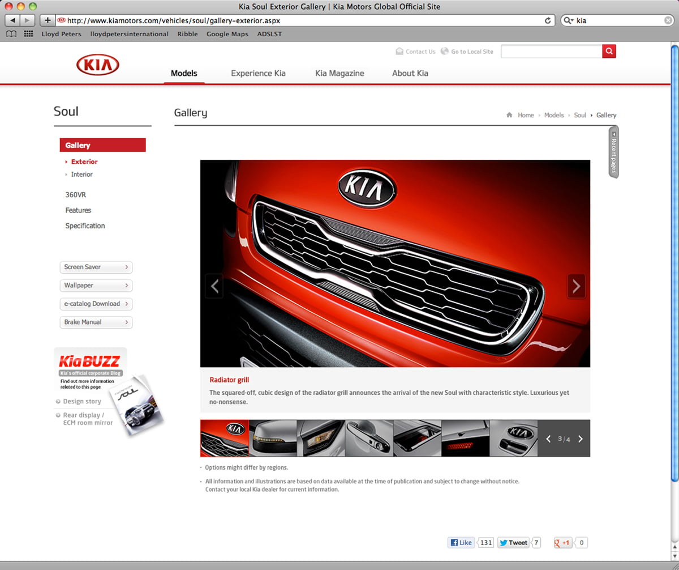
Task: Click the Kia logo in the header
Action: coord(97,65)
